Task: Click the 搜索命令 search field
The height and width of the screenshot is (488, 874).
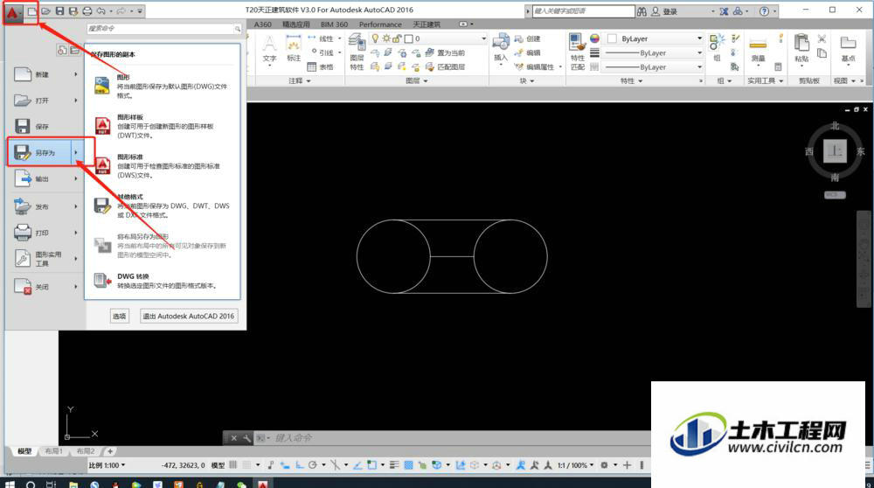Action: click(x=164, y=29)
